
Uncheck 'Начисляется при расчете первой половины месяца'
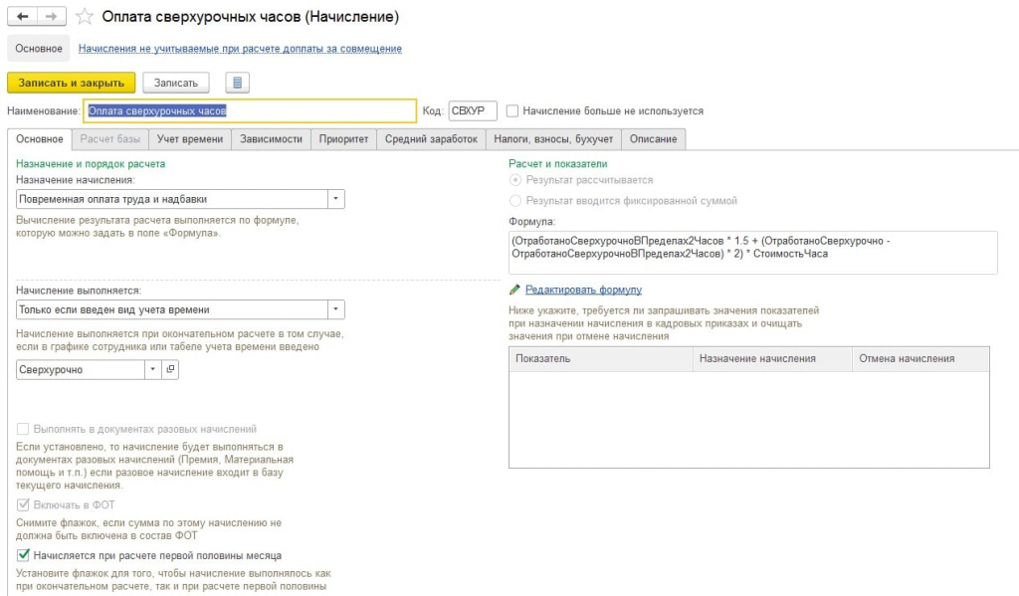(x=24, y=555)
